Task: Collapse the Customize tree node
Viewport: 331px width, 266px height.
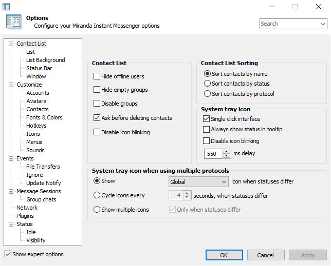Action: point(11,85)
